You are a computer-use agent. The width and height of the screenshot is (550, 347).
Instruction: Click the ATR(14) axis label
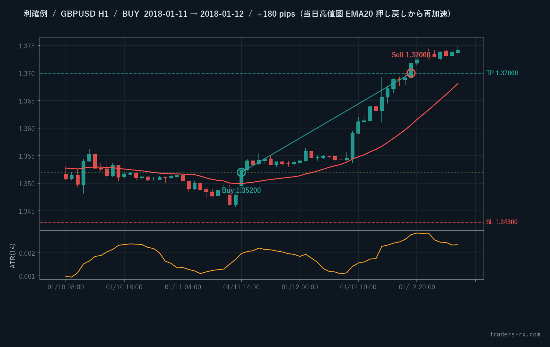[13, 256]
